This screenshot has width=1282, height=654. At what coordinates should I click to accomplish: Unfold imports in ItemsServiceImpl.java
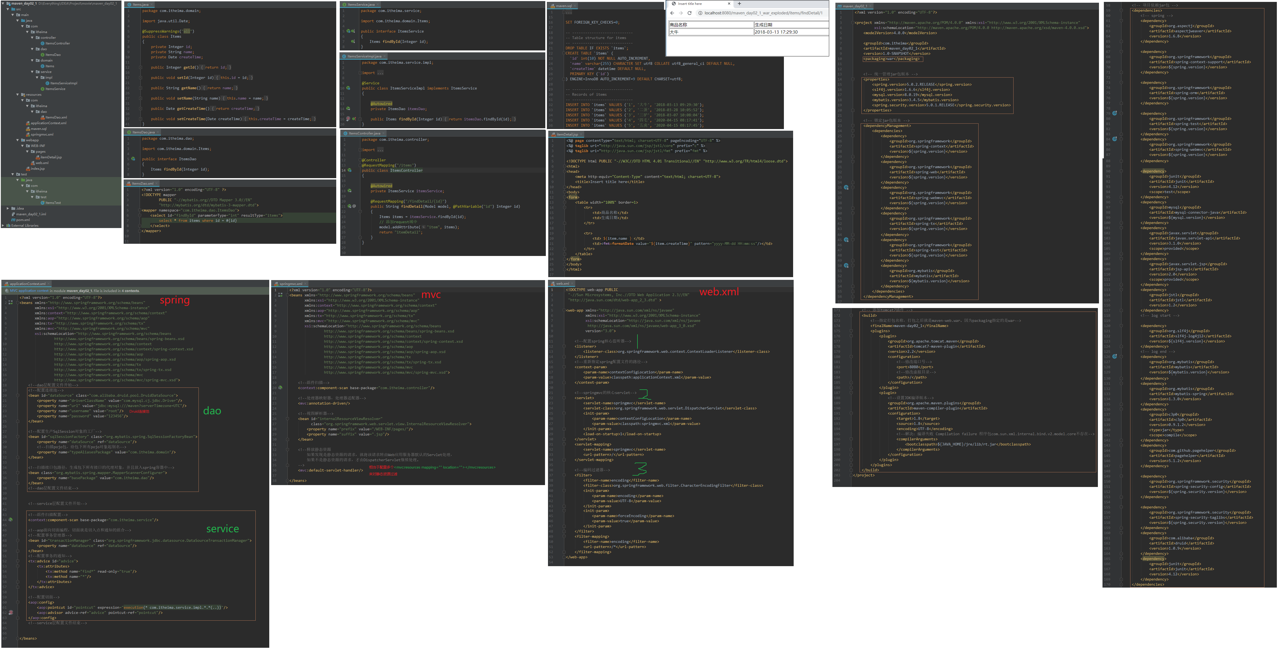tap(360, 73)
